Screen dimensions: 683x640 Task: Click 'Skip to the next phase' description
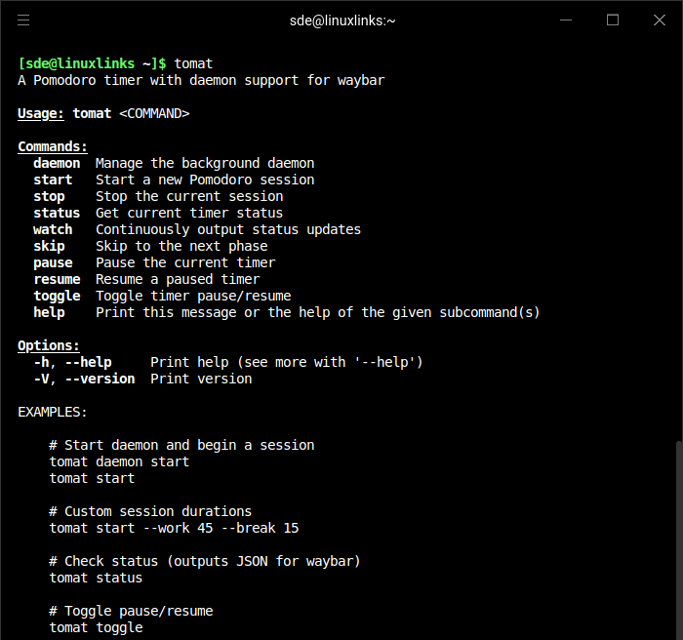tap(181, 246)
